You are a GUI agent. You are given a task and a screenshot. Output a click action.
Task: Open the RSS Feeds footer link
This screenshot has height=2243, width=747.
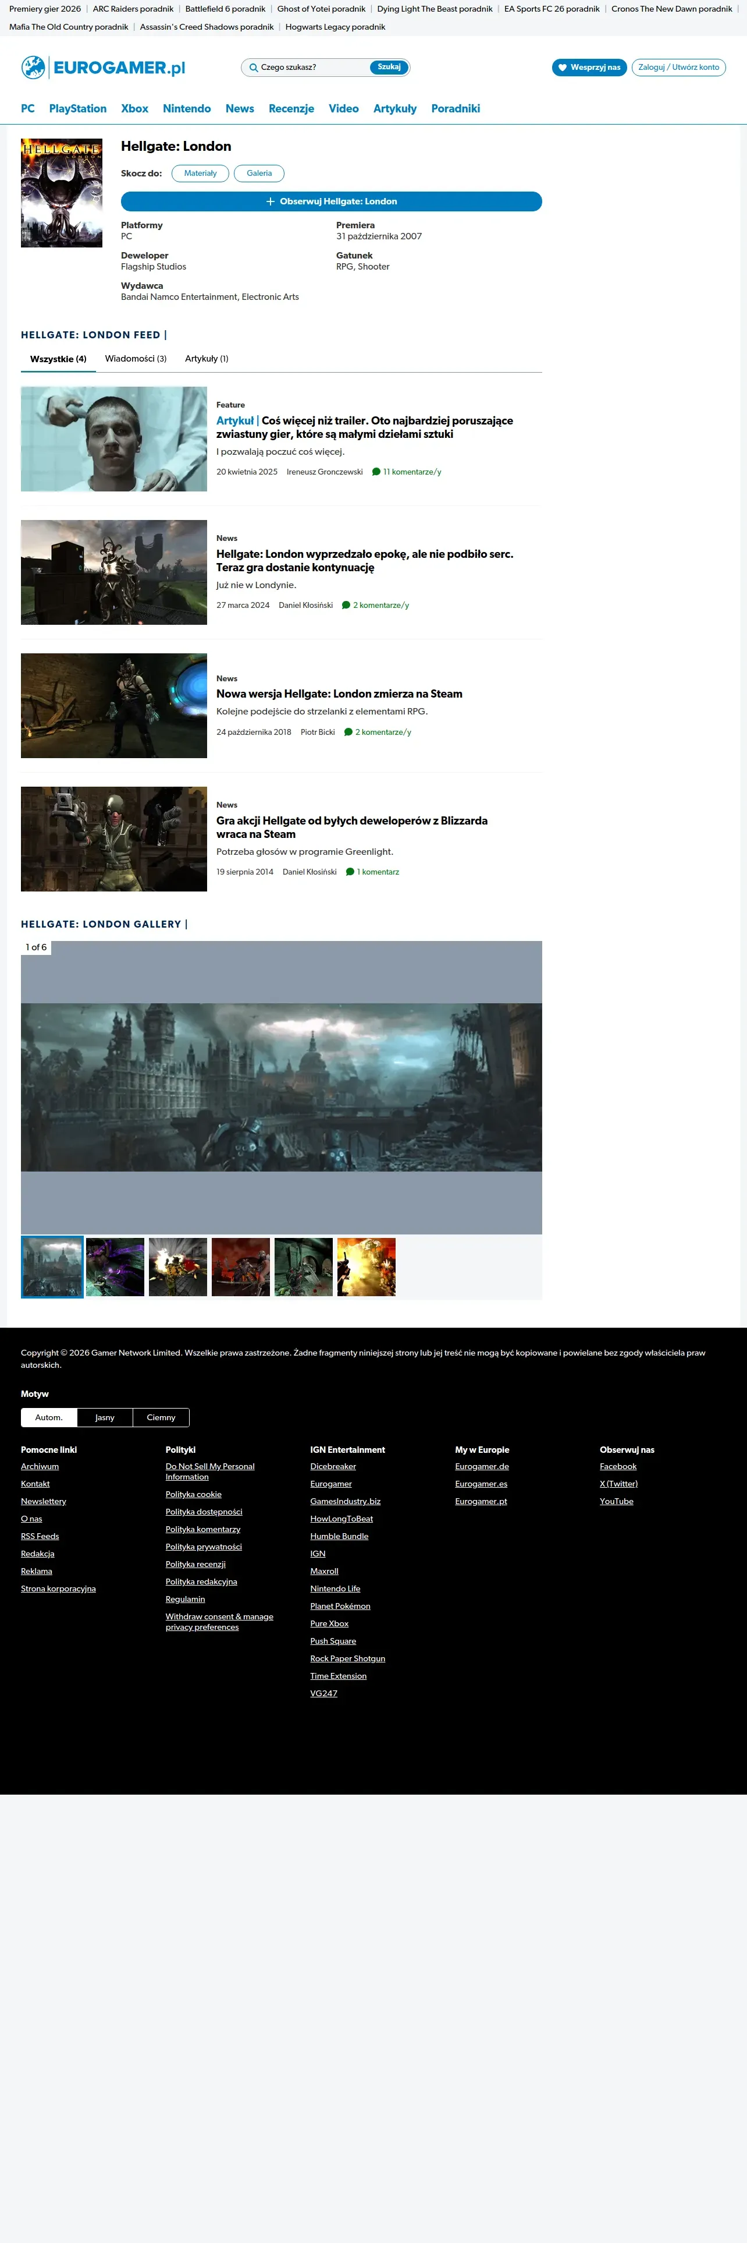(40, 1536)
